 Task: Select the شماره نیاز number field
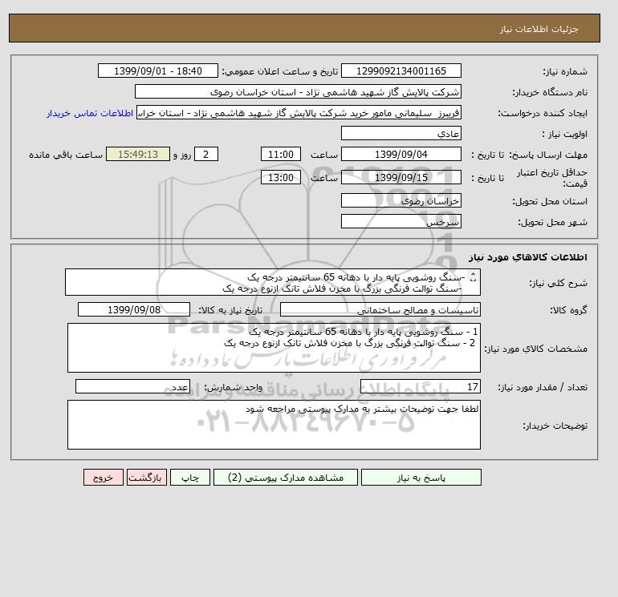click(401, 71)
